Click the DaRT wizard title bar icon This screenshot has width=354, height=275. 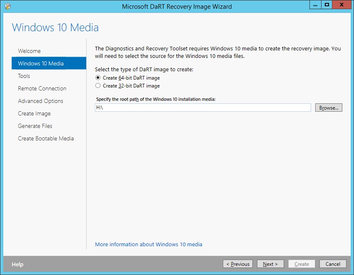pos(7,6)
